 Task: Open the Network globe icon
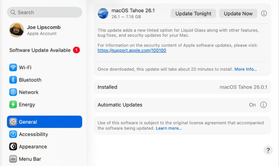pos(13,92)
